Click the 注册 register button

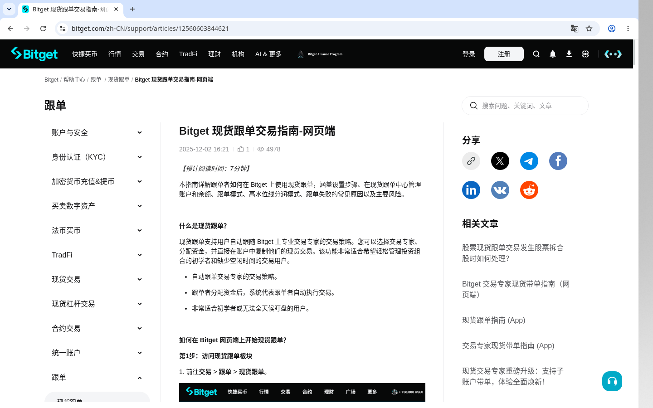tap(504, 54)
